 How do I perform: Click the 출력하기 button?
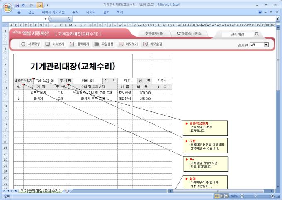(80, 44)
